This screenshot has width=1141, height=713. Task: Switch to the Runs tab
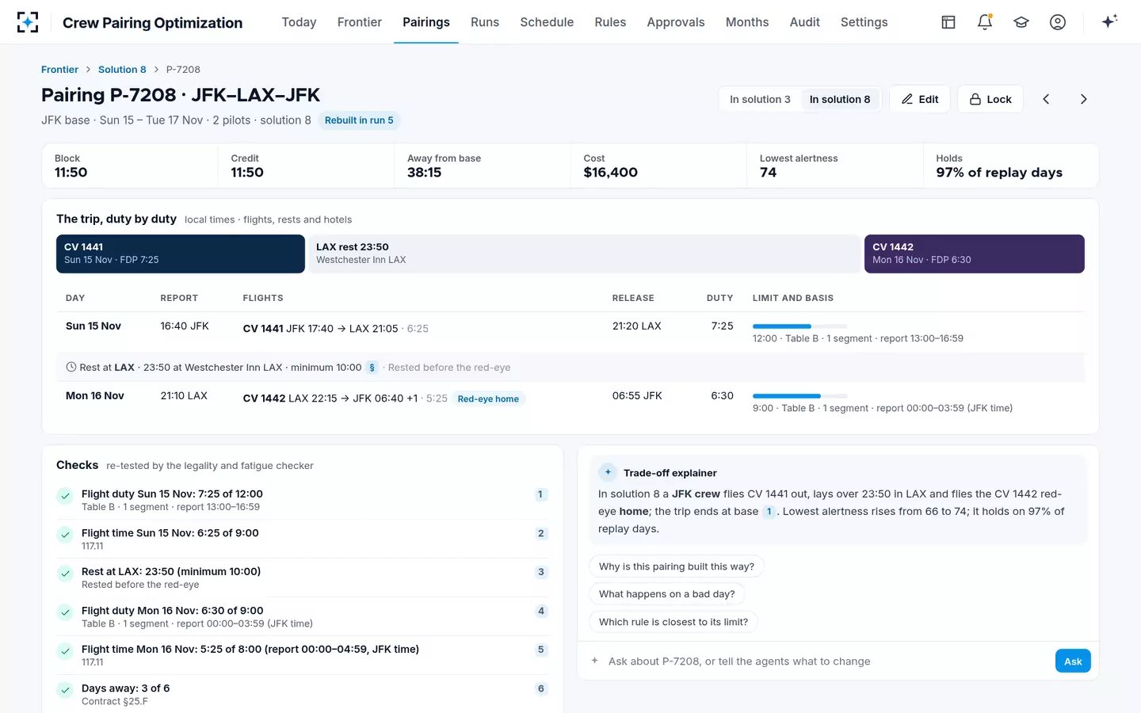click(485, 22)
